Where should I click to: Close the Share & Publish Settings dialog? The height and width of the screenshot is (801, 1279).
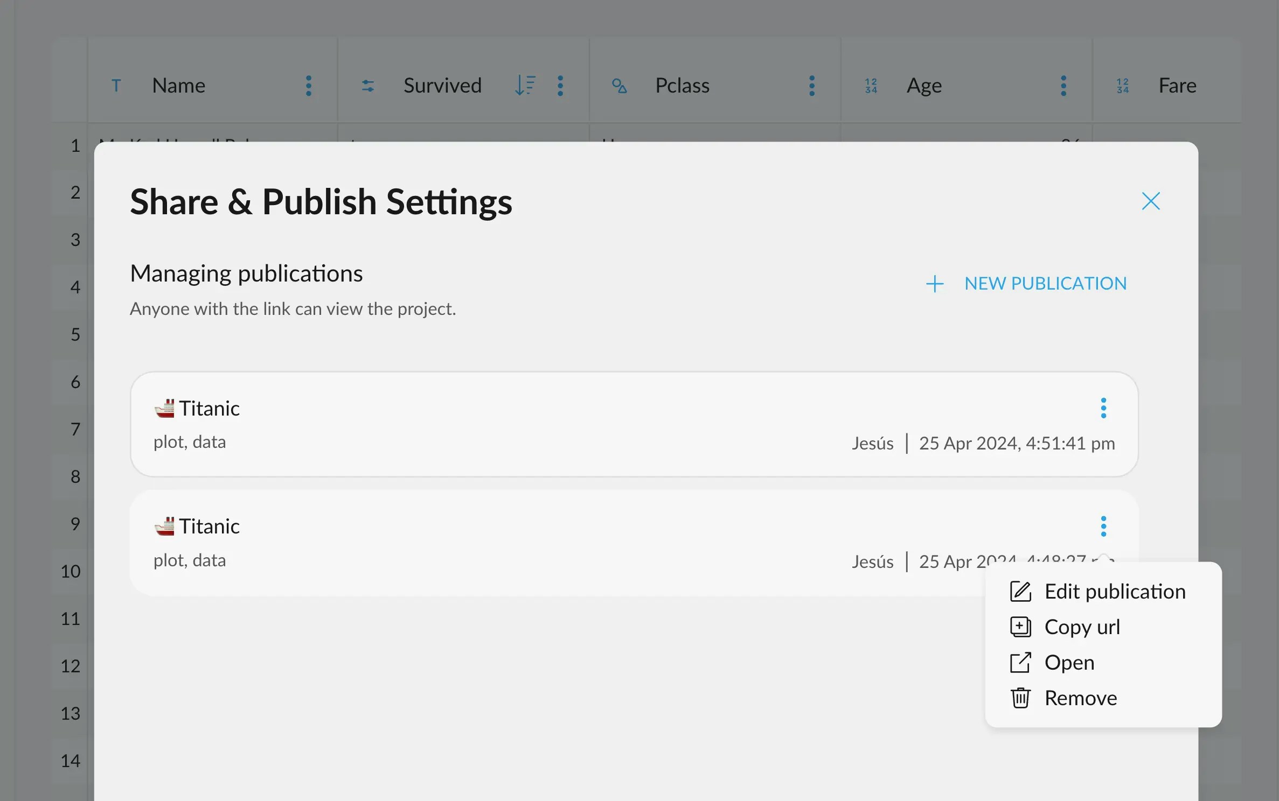[x=1151, y=201]
